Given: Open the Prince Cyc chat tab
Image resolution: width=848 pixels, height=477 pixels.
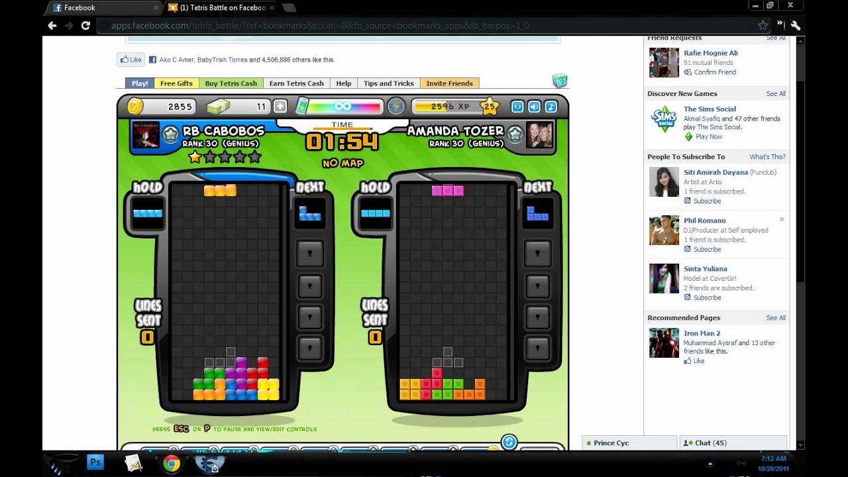Looking at the screenshot, I should pos(629,443).
